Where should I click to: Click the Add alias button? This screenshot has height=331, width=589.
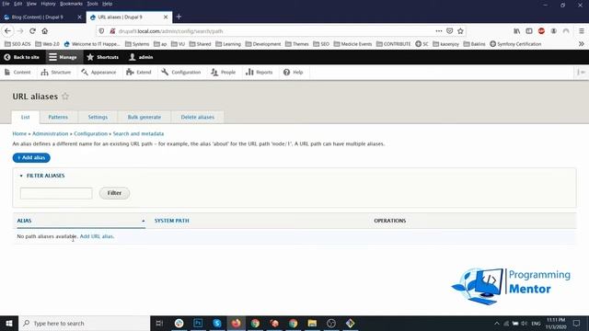31,157
